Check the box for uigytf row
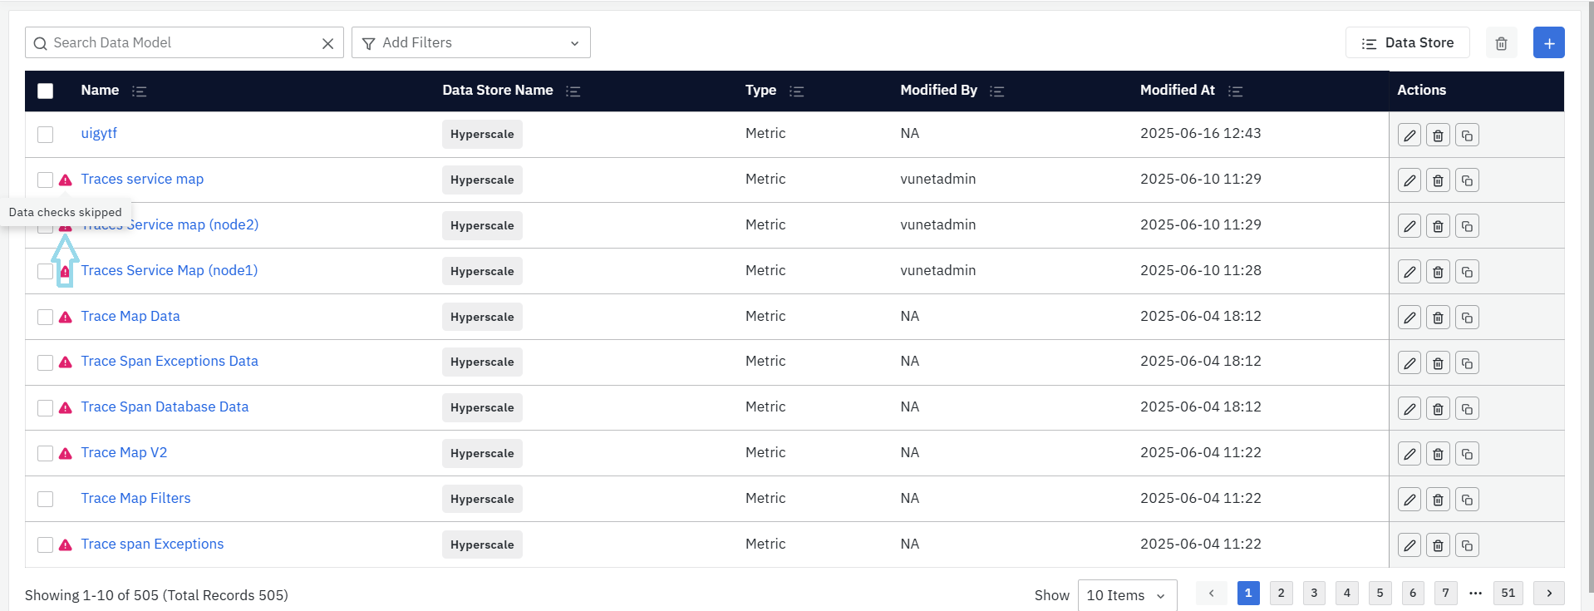Image resolution: width=1594 pixels, height=611 pixels. point(46,135)
